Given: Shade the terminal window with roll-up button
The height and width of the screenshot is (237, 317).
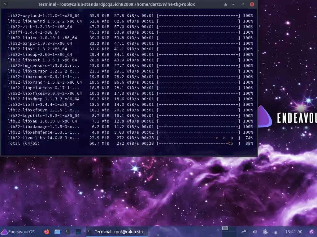Looking at the screenshot, I should point(226,4).
